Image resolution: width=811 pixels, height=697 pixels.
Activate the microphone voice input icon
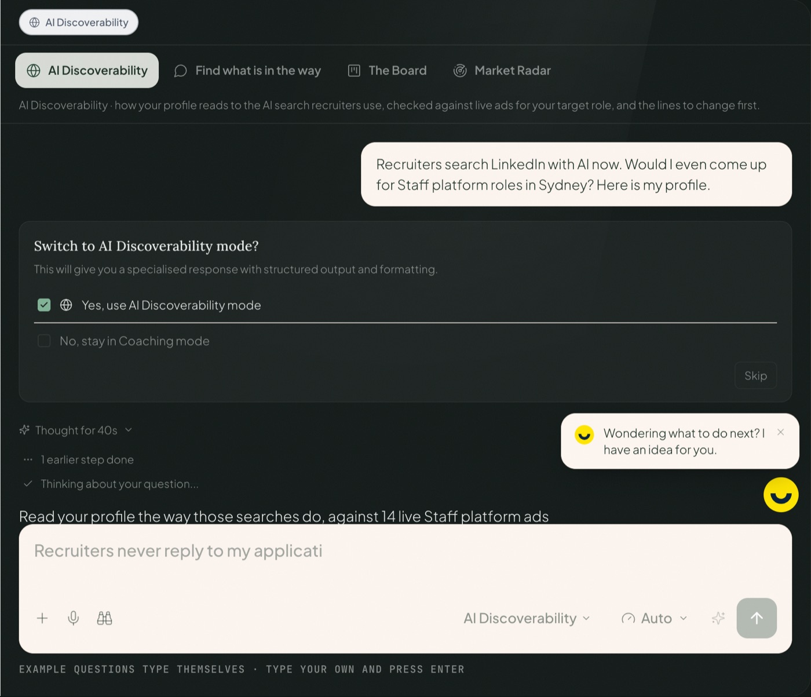tap(74, 618)
